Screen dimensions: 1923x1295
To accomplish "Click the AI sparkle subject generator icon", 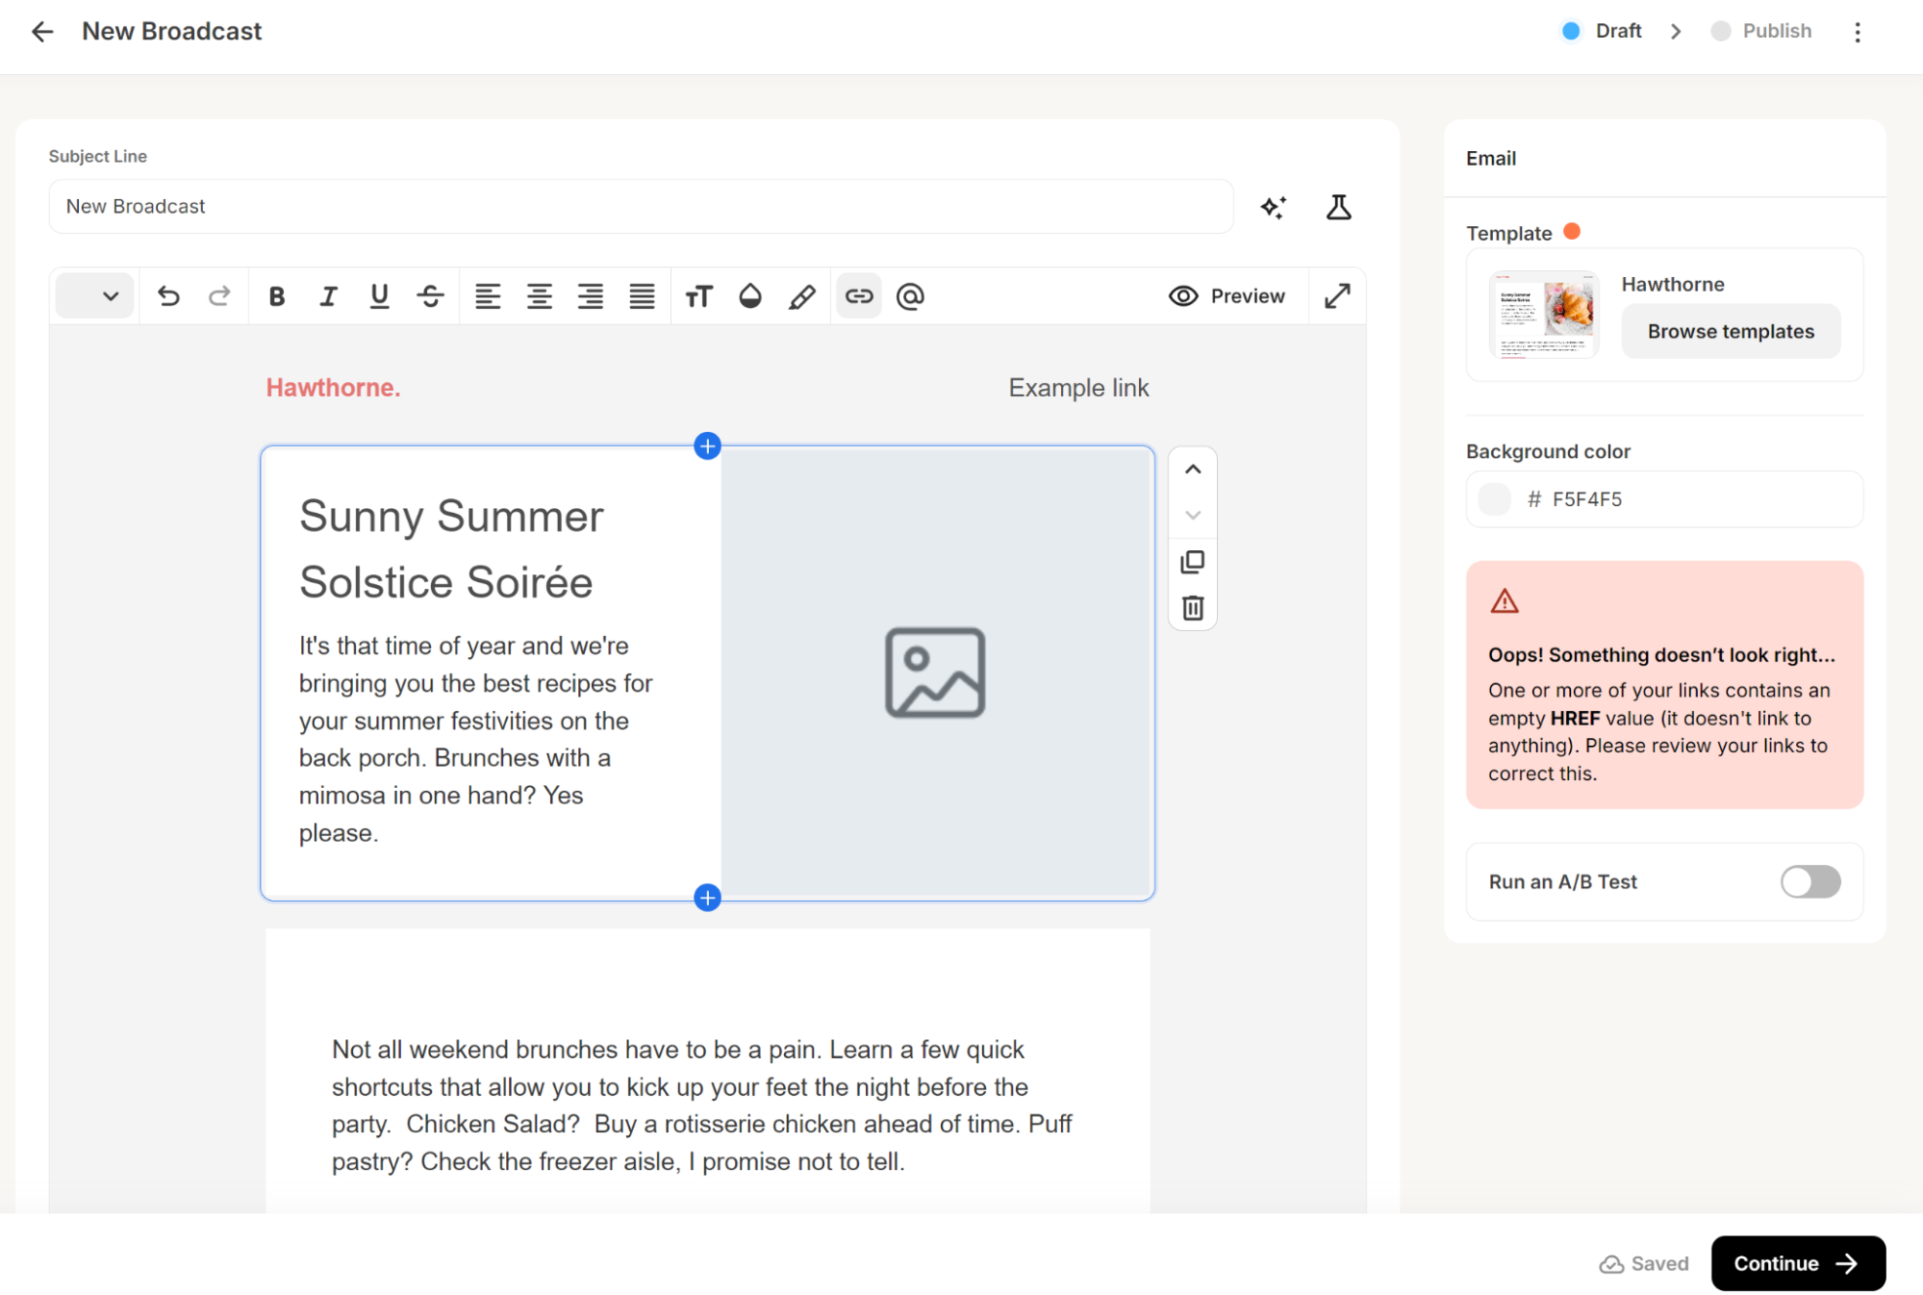I will 1274,207.
